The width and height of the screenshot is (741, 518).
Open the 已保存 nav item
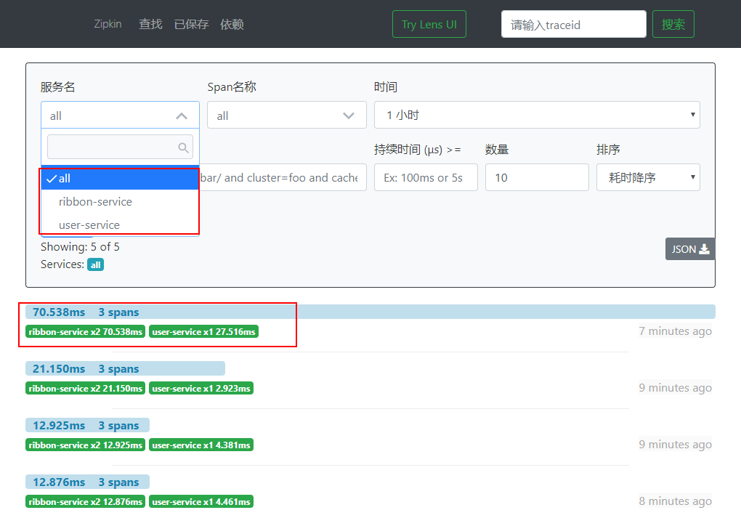[191, 24]
